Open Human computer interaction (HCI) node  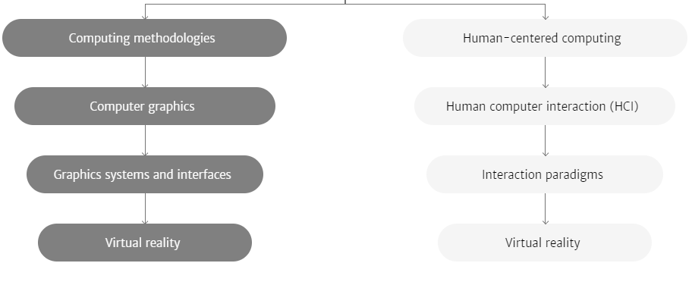coord(545,106)
